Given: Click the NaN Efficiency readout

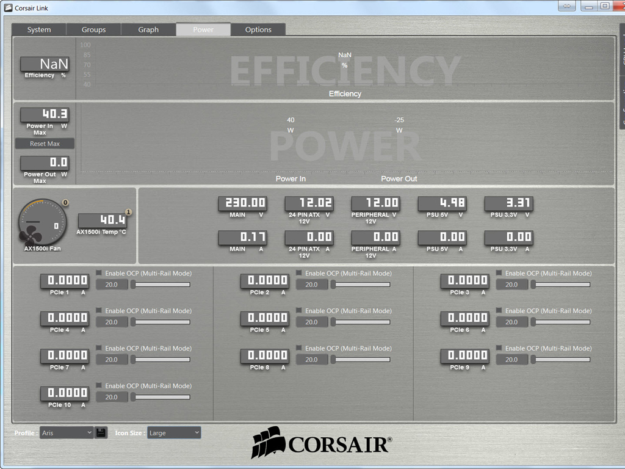Looking at the screenshot, I should (x=45, y=64).
